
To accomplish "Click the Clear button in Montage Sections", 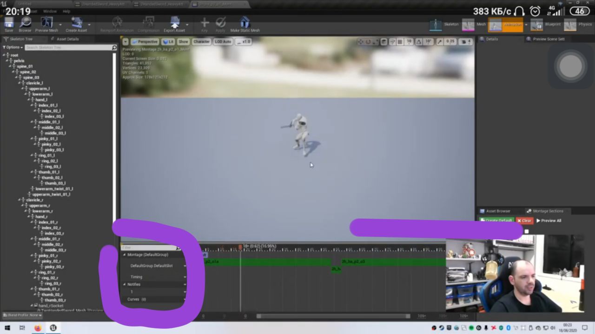I will pyautogui.click(x=524, y=221).
